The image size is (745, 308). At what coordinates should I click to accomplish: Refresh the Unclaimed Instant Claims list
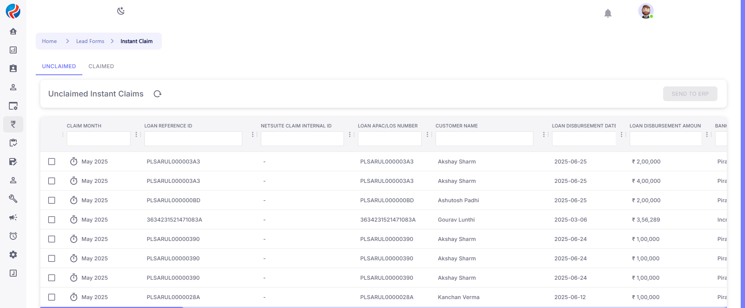coord(157,94)
